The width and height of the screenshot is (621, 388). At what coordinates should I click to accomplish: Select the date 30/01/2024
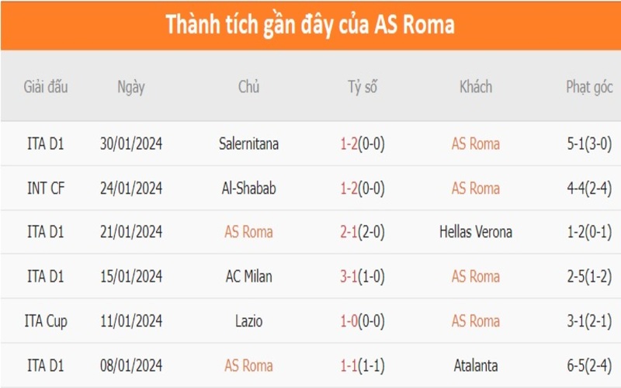(131, 144)
